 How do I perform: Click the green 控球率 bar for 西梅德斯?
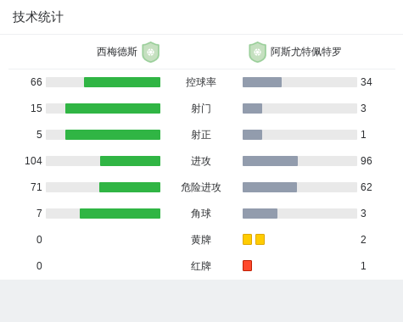tap(122, 82)
